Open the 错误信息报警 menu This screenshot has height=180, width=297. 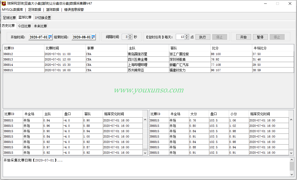click(x=74, y=10)
